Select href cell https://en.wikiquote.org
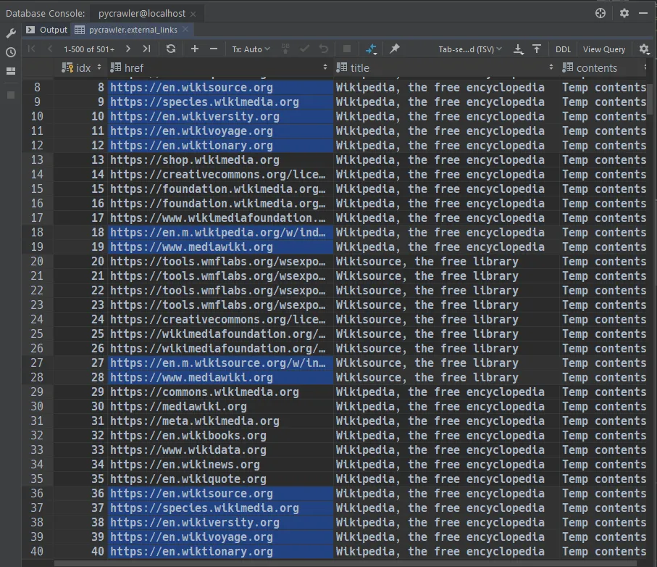657x567 pixels. pos(220,479)
